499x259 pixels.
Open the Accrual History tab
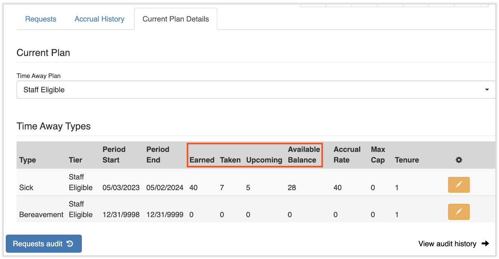99,19
